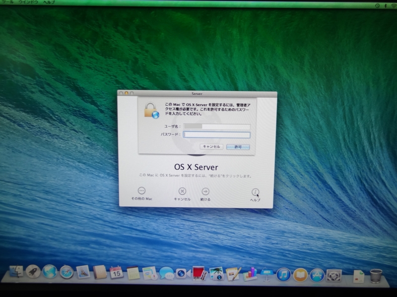Viewport: 397px width, 297px height.
Task: Open Numbers chart icon in Dock
Action: [x=250, y=274]
